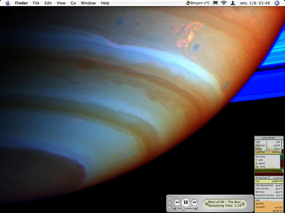Open the Edit menu
This screenshot has height=213, width=285.
point(48,3)
